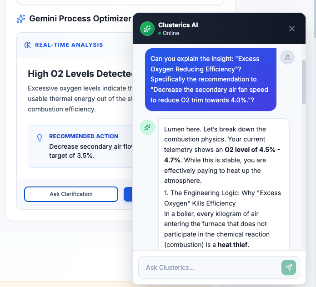
Task: Click the Gemini Process Optimizer sparkle icon
Action: point(21,19)
